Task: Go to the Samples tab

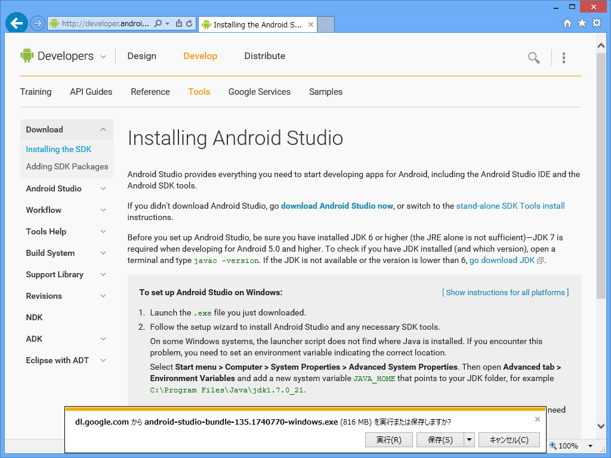Action: click(x=326, y=92)
